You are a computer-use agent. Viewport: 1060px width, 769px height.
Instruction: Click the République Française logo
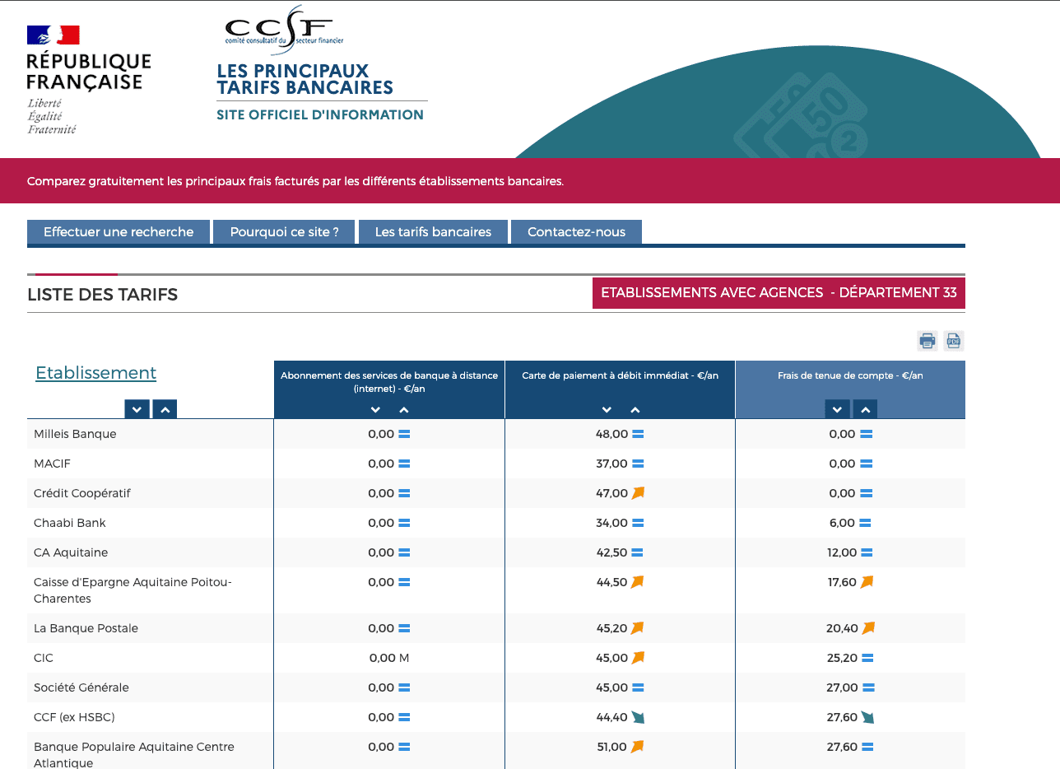[89, 80]
